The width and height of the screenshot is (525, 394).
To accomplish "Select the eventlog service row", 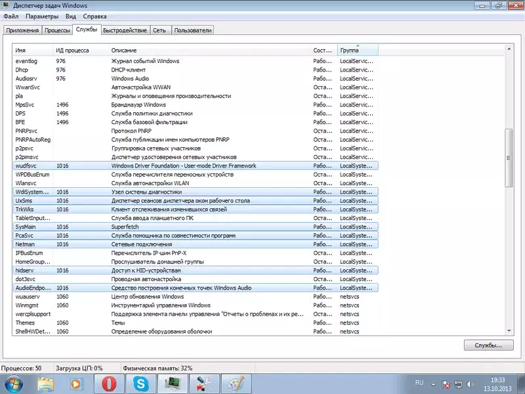I will (x=196, y=61).
